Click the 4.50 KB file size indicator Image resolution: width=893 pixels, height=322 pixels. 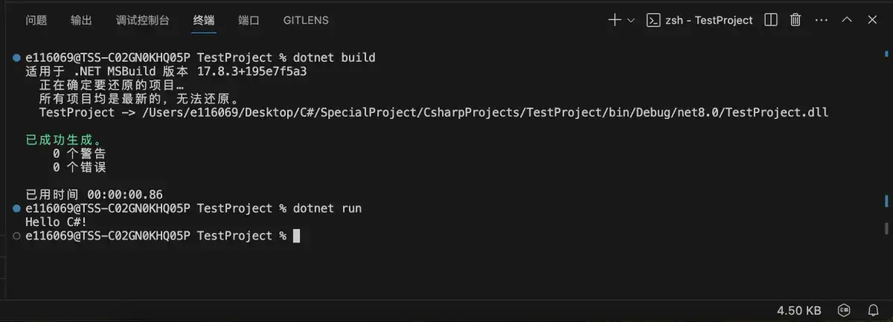click(x=798, y=309)
